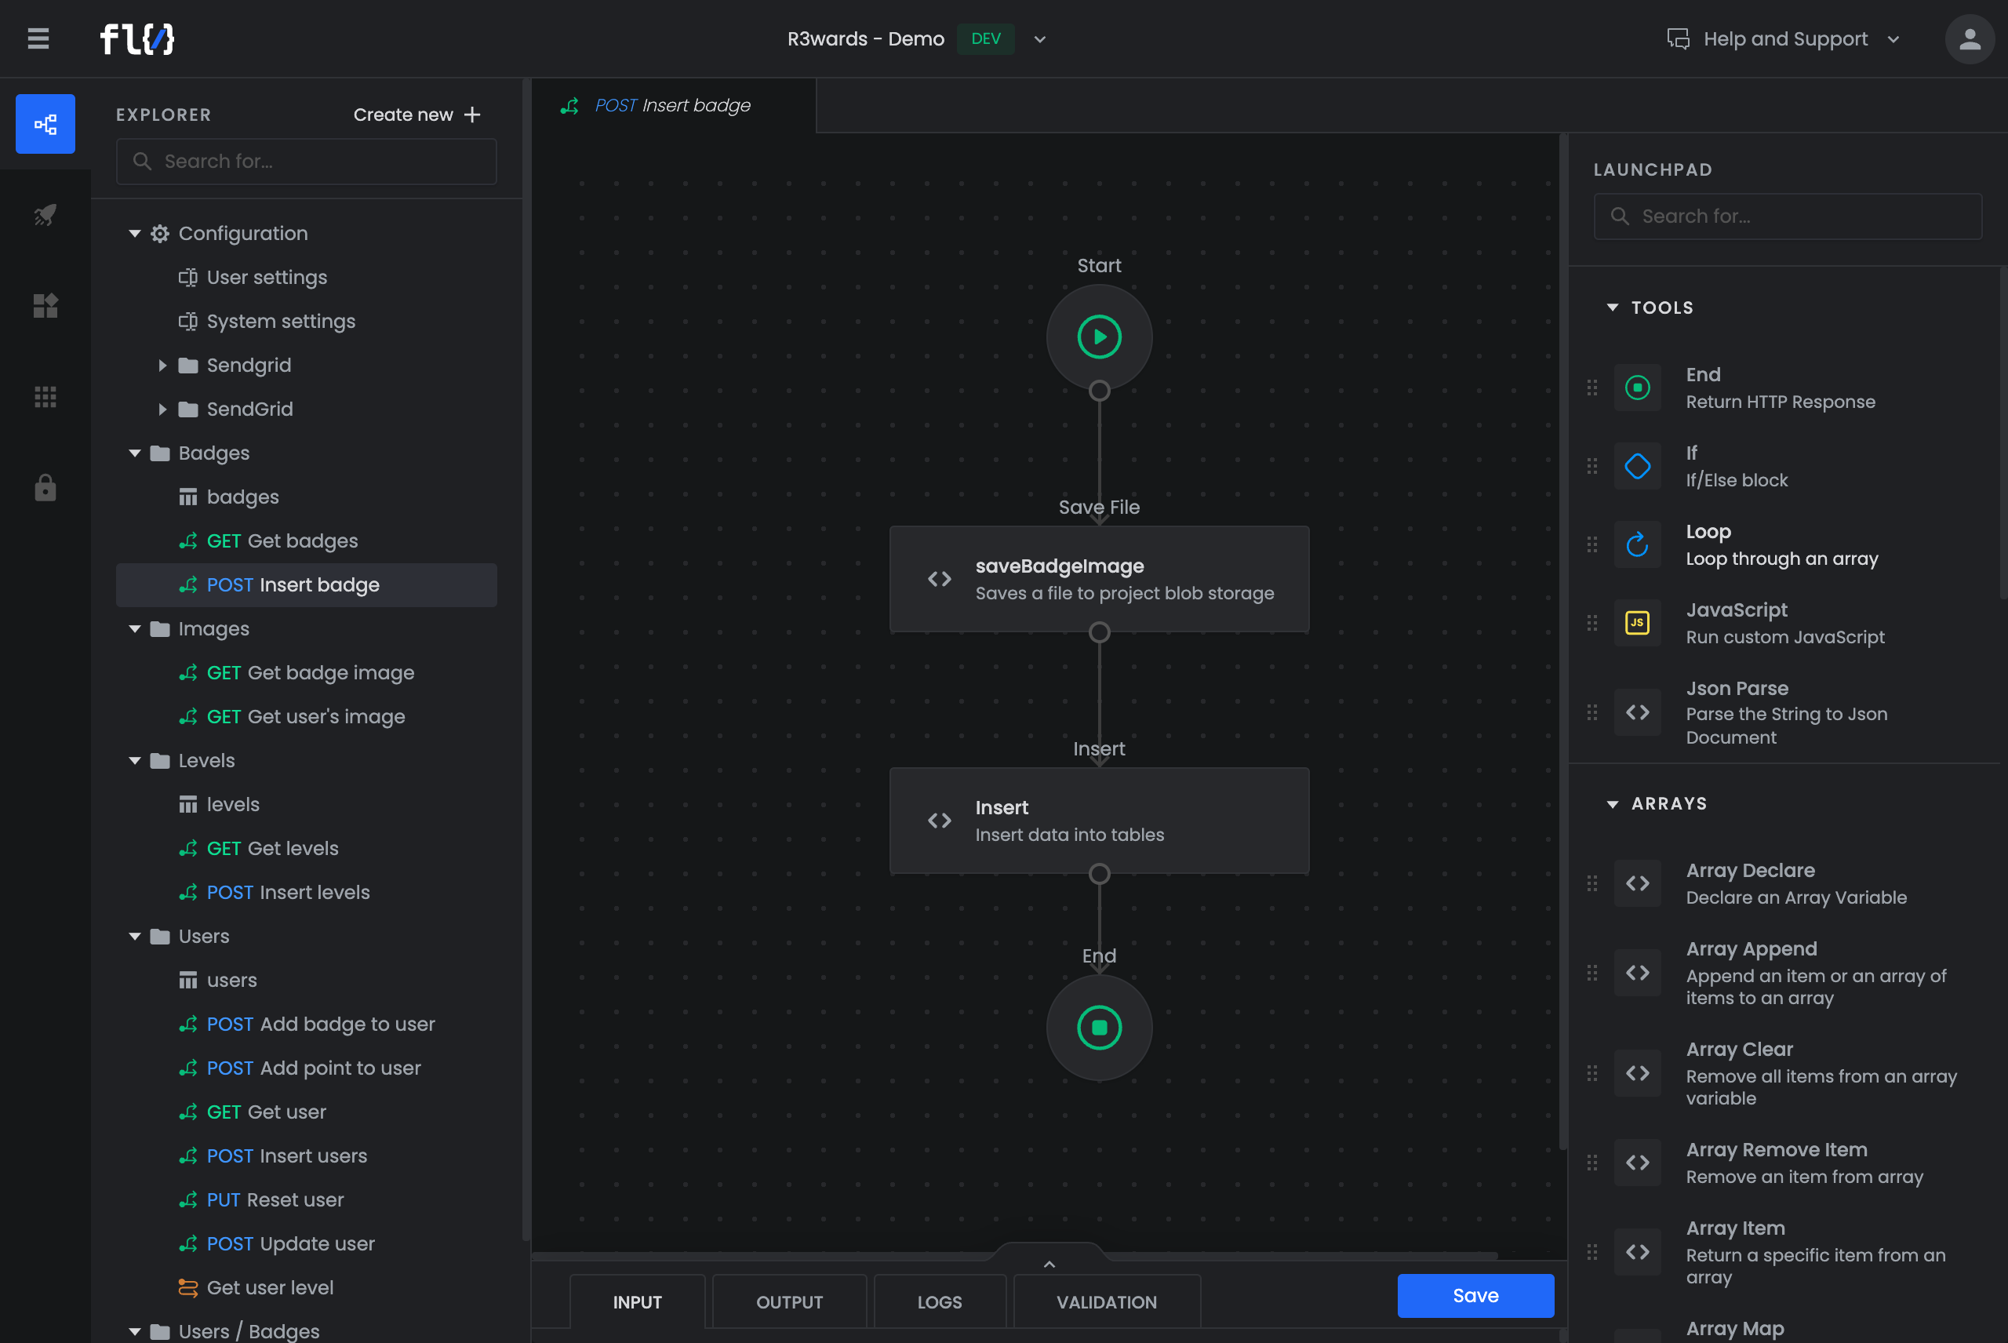Collapse the Users folder
The height and width of the screenshot is (1343, 2008).
coord(134,936)
